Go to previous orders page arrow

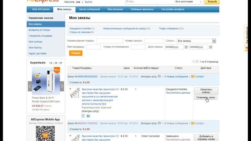click(193, 61)
